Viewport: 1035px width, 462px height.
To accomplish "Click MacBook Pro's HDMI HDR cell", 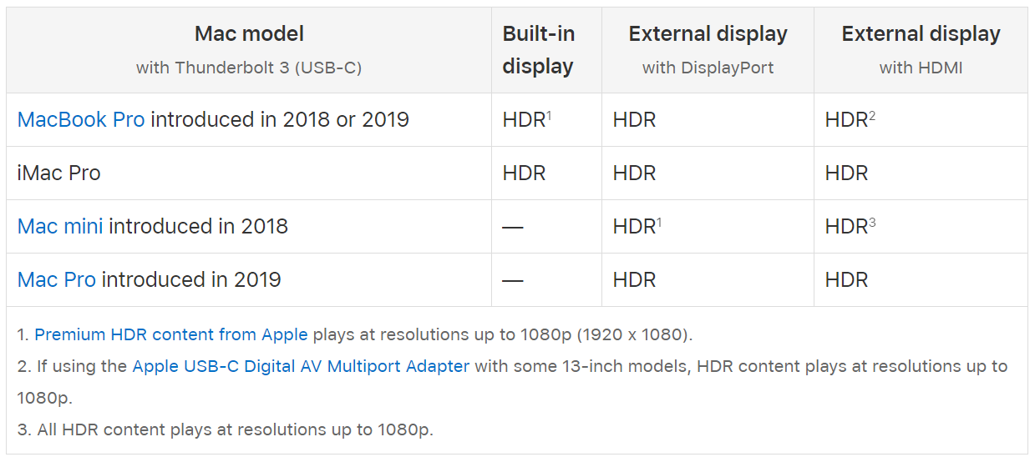I will pos(848,119).
